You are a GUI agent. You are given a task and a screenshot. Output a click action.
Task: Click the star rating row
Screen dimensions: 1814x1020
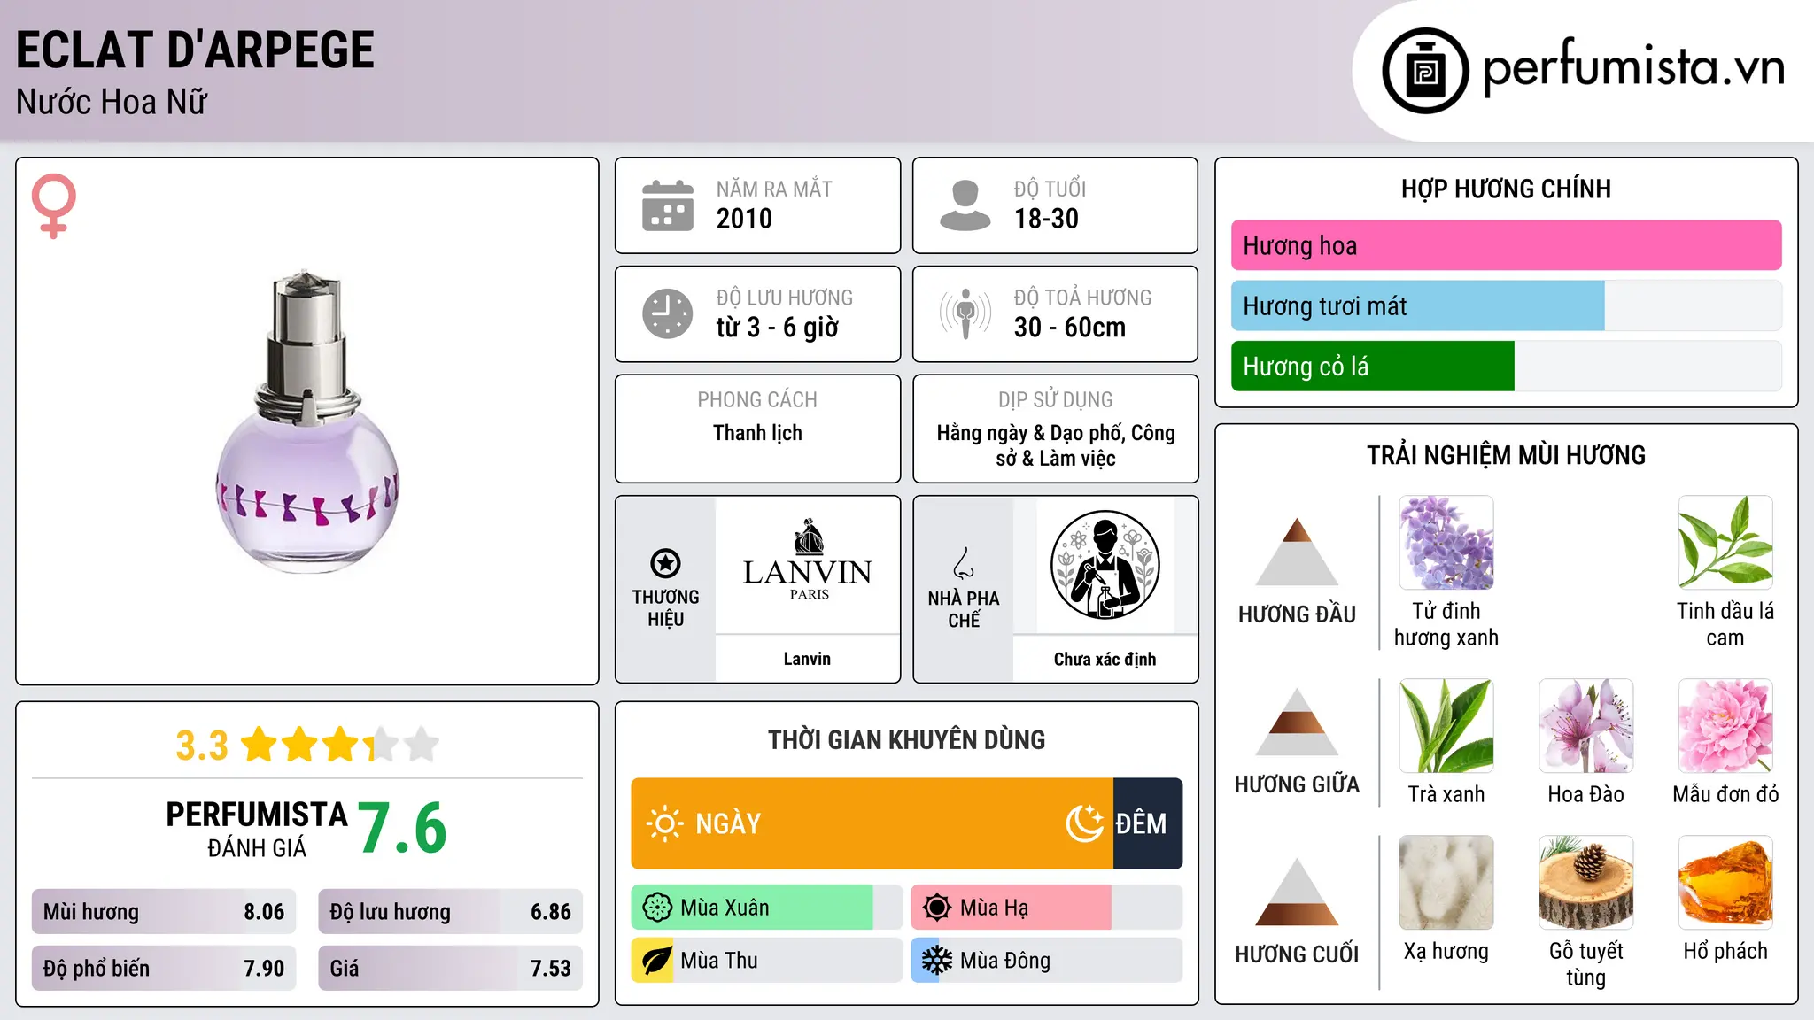(x=340, y=745)
